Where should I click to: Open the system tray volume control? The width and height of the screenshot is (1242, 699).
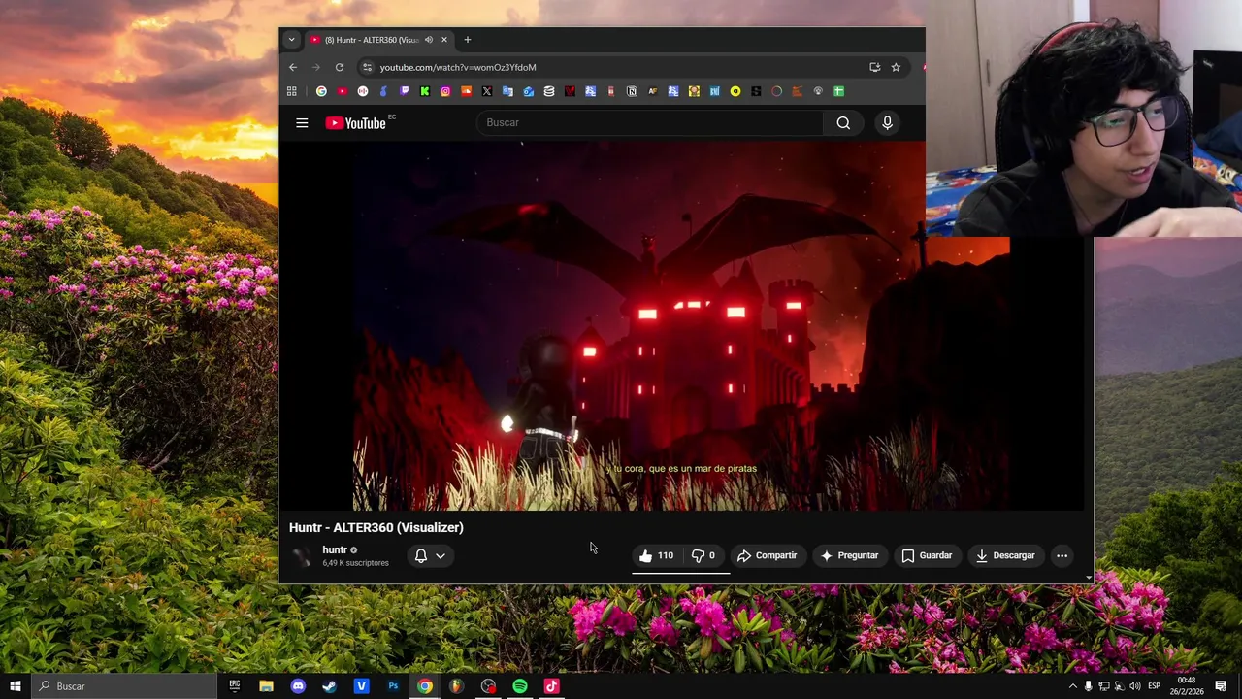1135,686
